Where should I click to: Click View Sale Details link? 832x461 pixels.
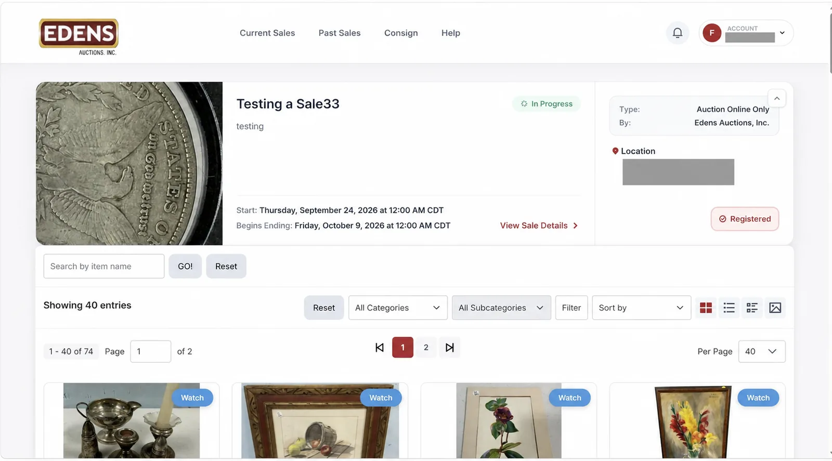coord(539,226)
